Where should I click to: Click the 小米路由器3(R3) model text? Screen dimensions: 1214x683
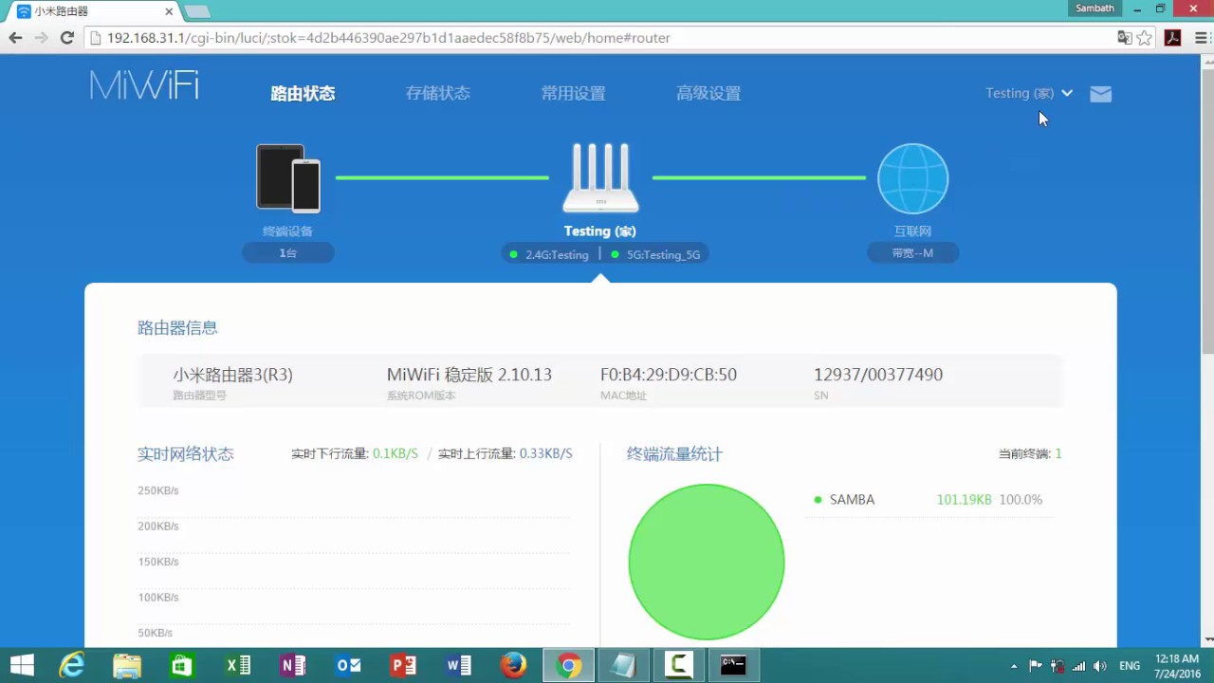coord(232,375)
